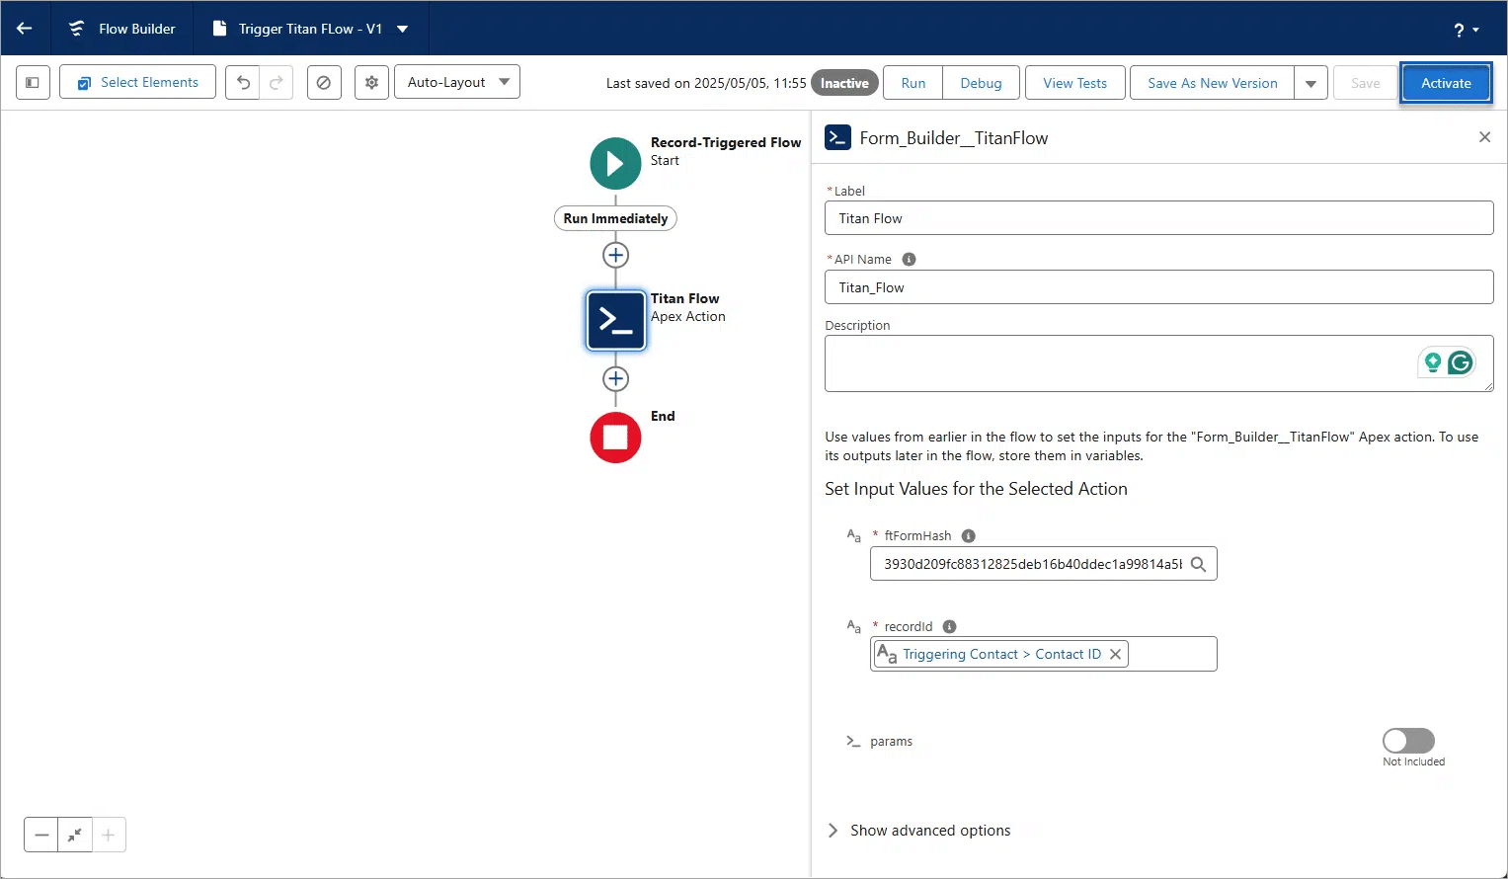Image resolution: width=1508 pixels, height=879 pixels.
Task: Activate the flow
Action: click(1446, 83)
